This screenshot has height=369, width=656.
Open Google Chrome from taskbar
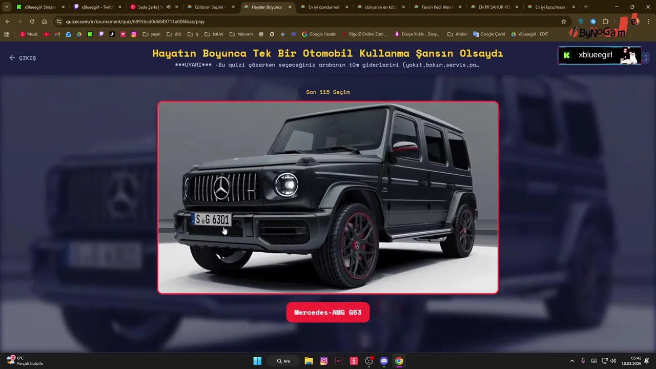[399, 361]
